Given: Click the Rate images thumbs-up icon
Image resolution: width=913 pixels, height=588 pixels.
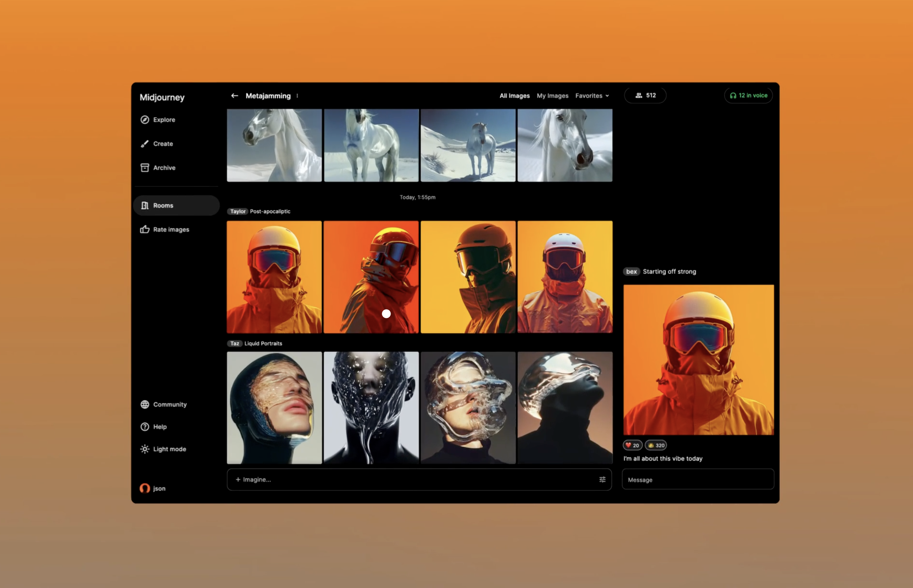Looking at the screenshot, I should (145, 229).
